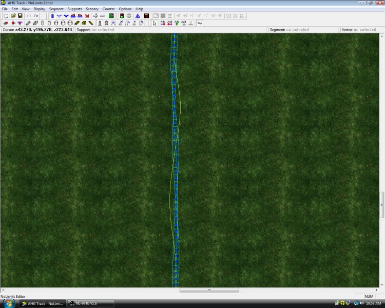Click the Add free-node support icon

184,23
